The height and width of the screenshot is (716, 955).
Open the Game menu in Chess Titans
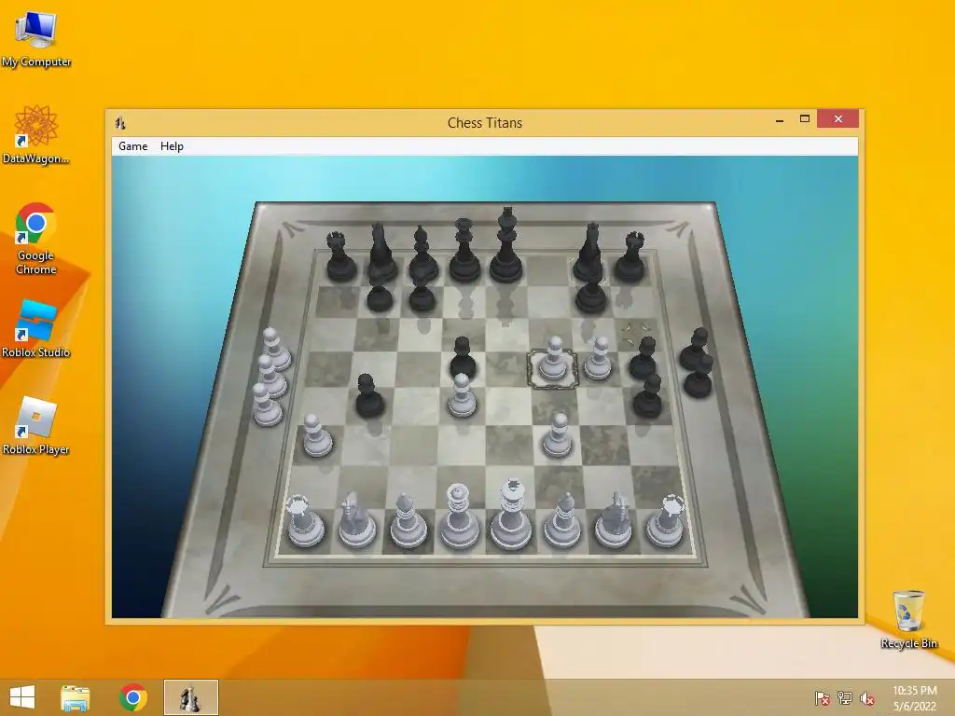132,146
